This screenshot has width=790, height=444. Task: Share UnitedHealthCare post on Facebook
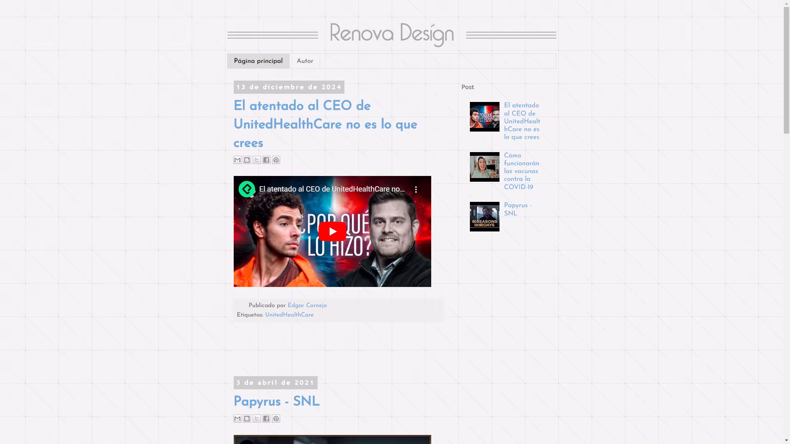[x=266, y=160]
